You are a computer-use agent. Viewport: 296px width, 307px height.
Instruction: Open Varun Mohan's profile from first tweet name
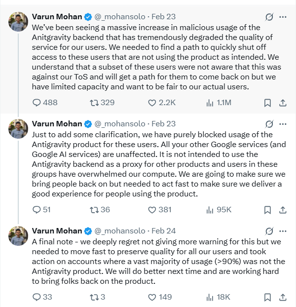tap(57, 17)
